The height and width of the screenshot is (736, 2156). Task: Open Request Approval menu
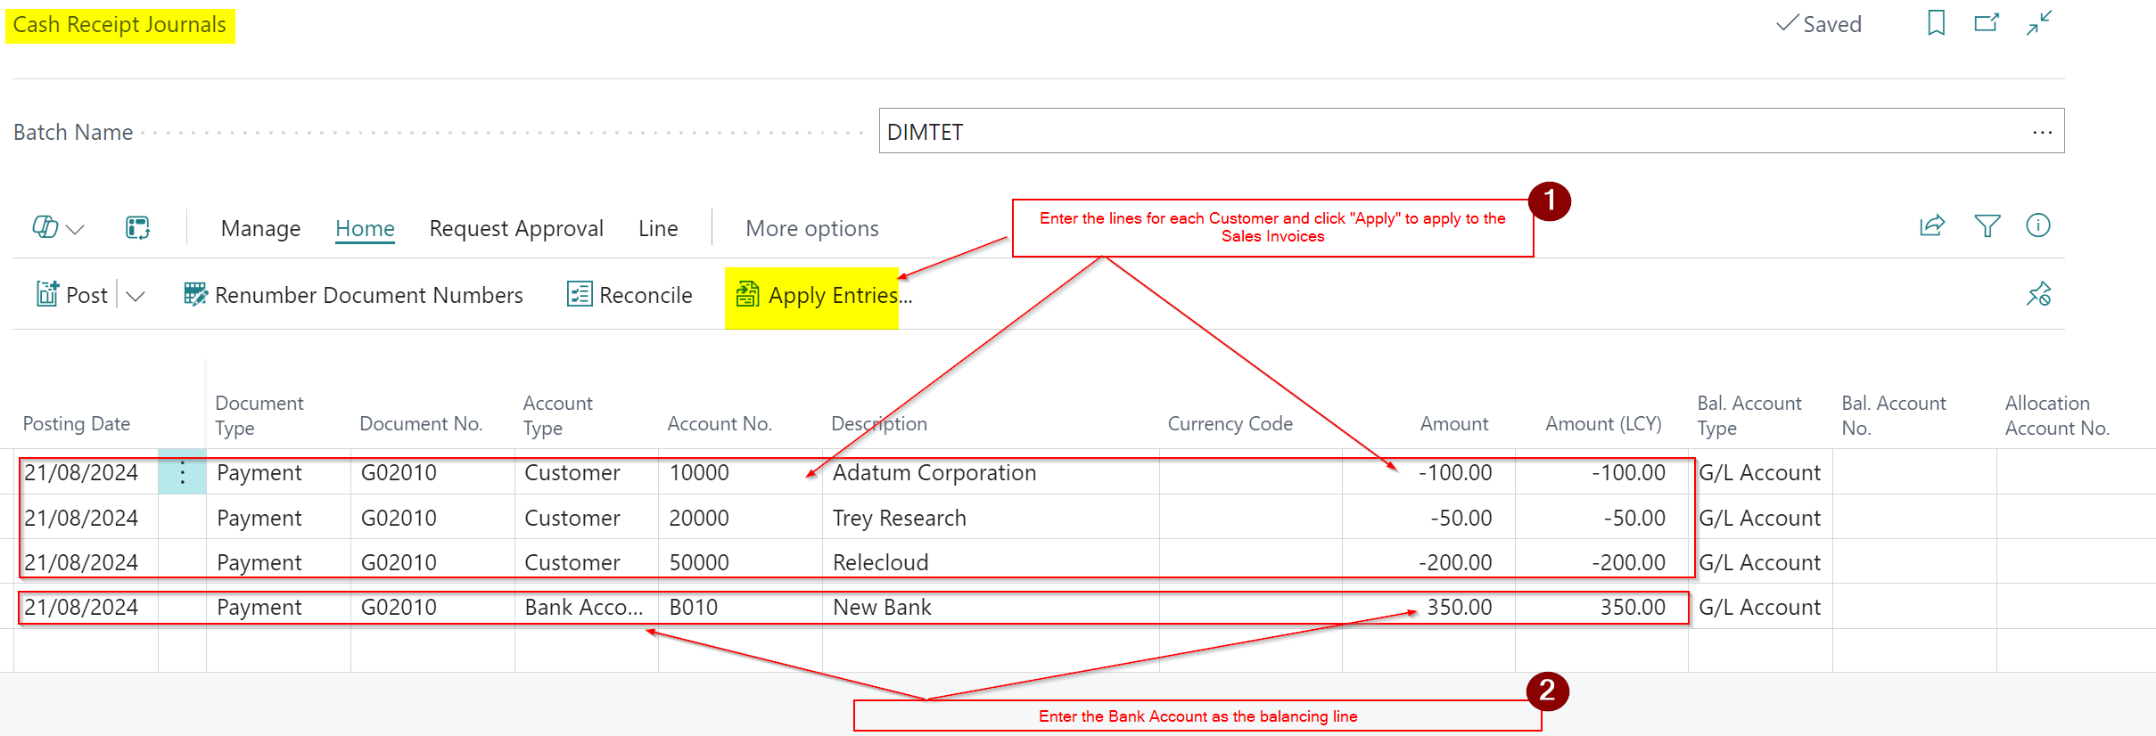[x=516, y=229]
